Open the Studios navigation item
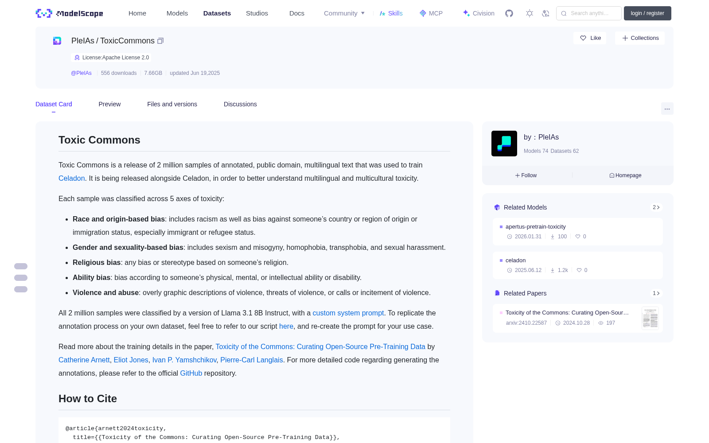Image resolution: width=709 pixels, height=443 pixels. click(x=257, y=13)
